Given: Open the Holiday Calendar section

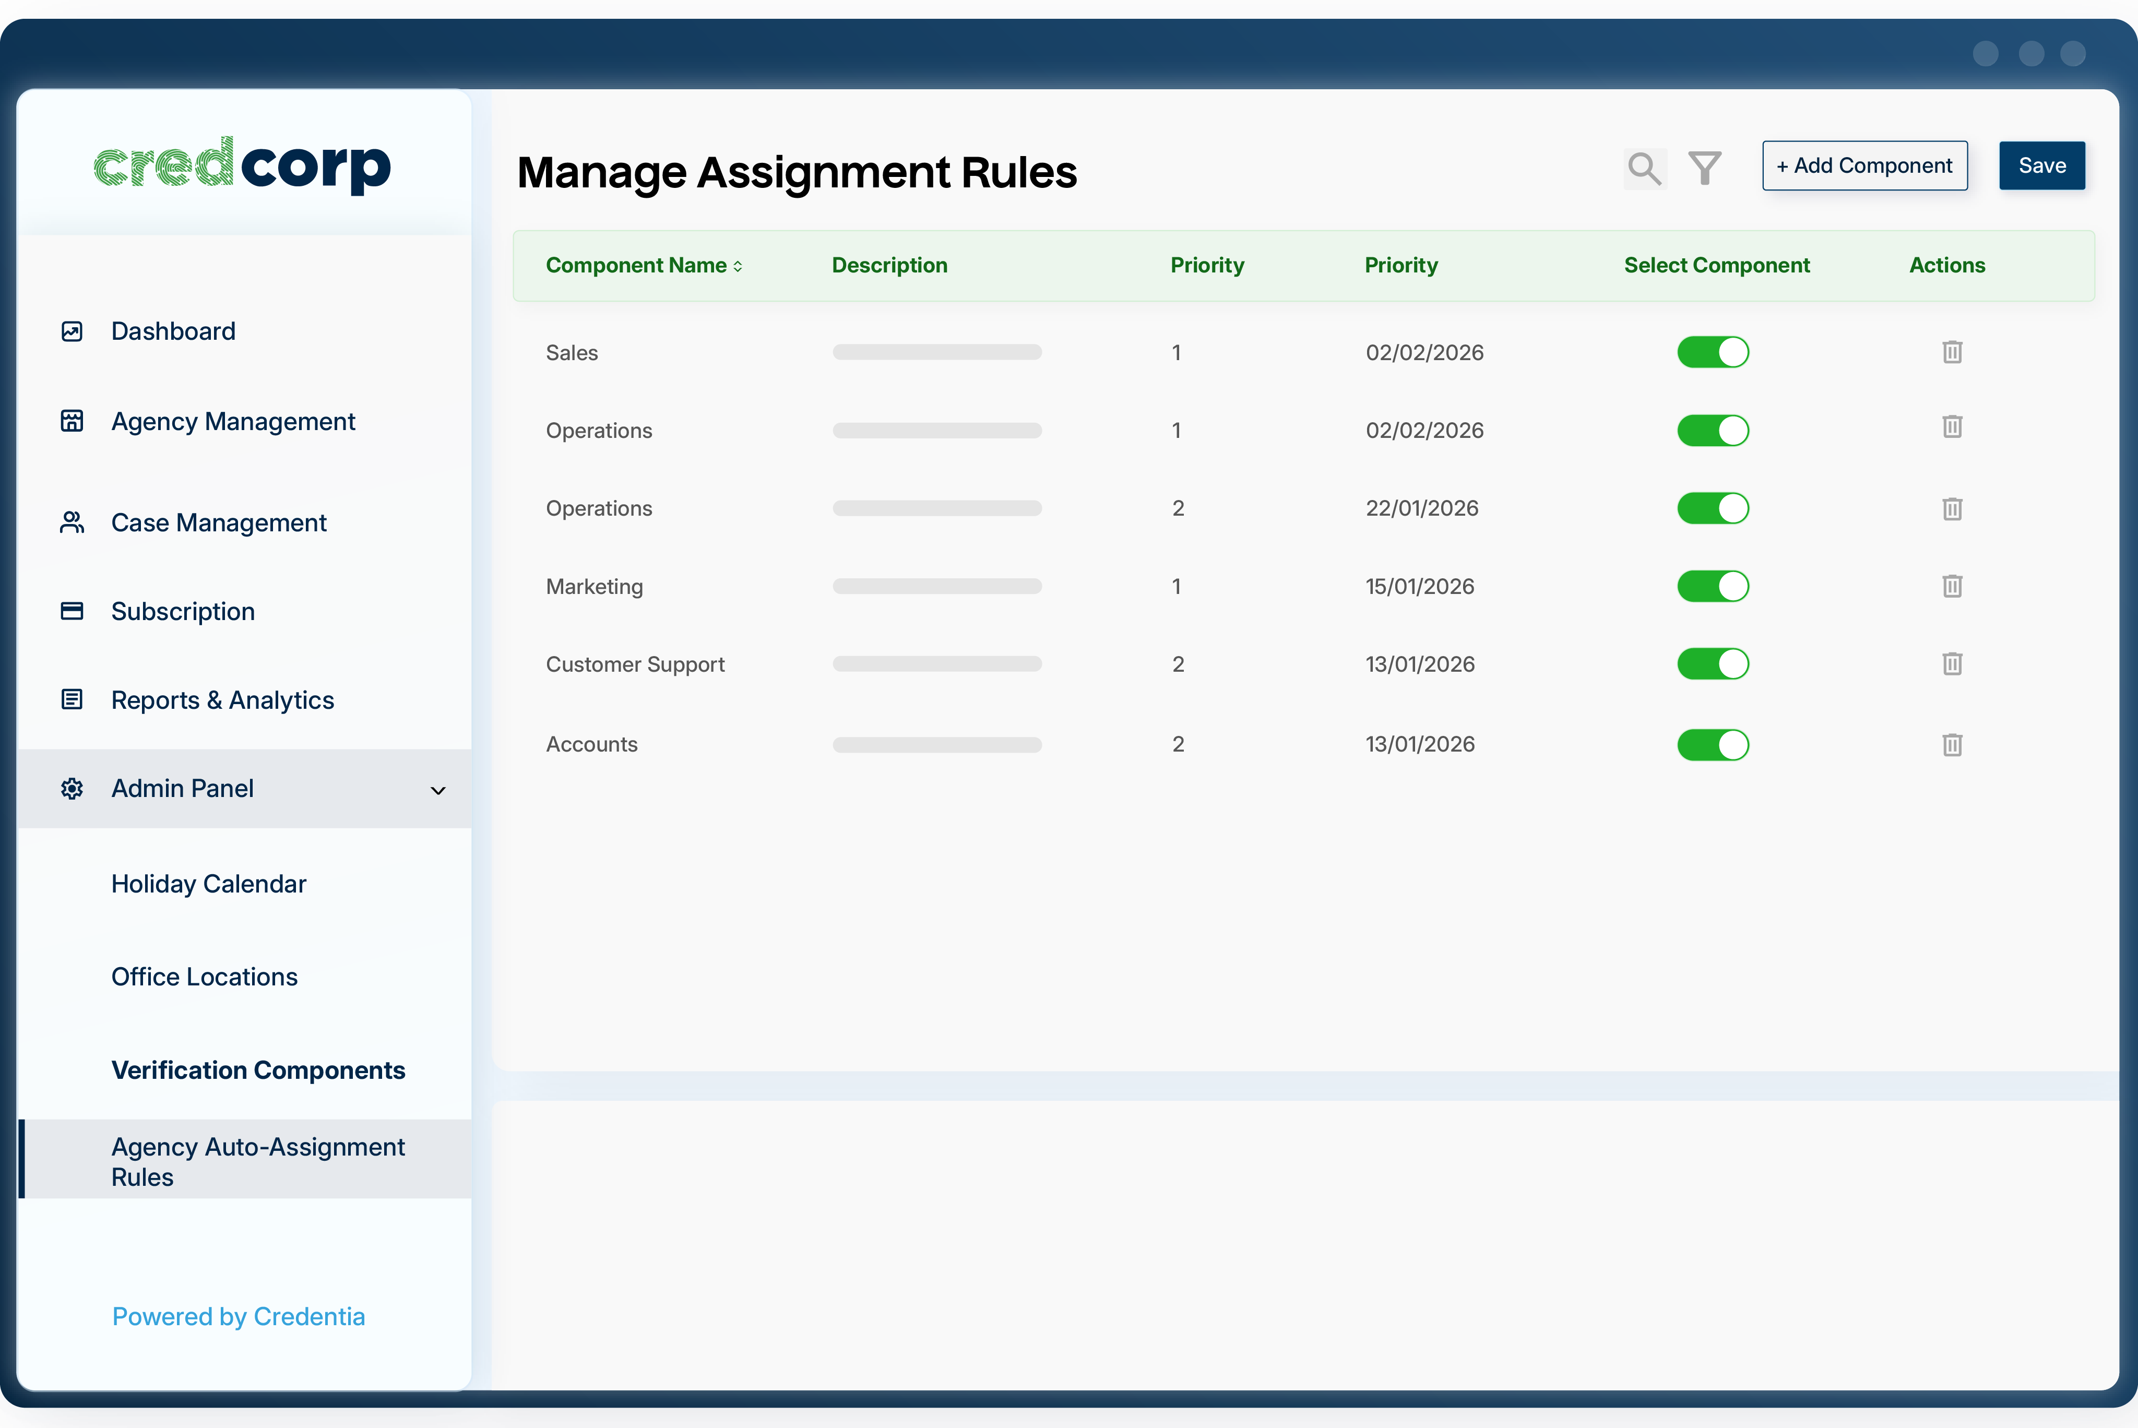Looking at the screenshot, I should pos(208,884).
